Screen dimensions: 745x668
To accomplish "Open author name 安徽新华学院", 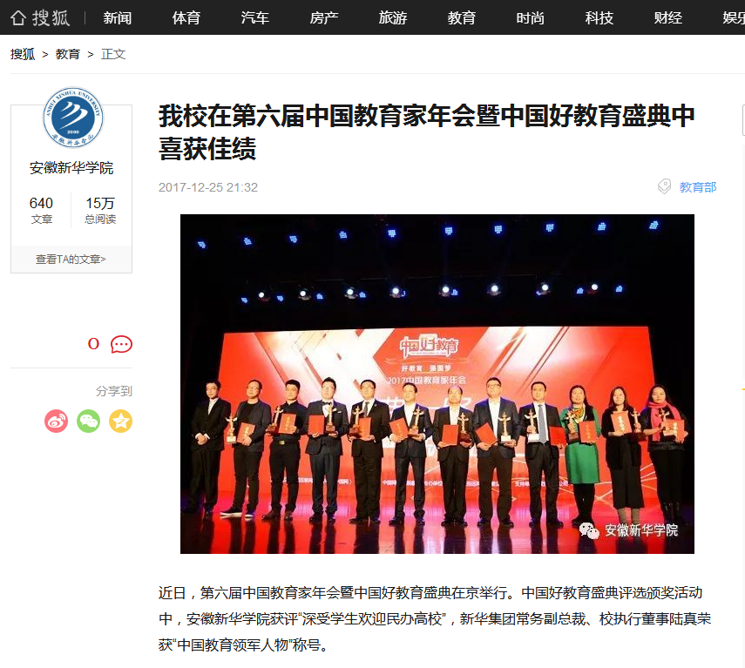I will click(x=71, y=167).
